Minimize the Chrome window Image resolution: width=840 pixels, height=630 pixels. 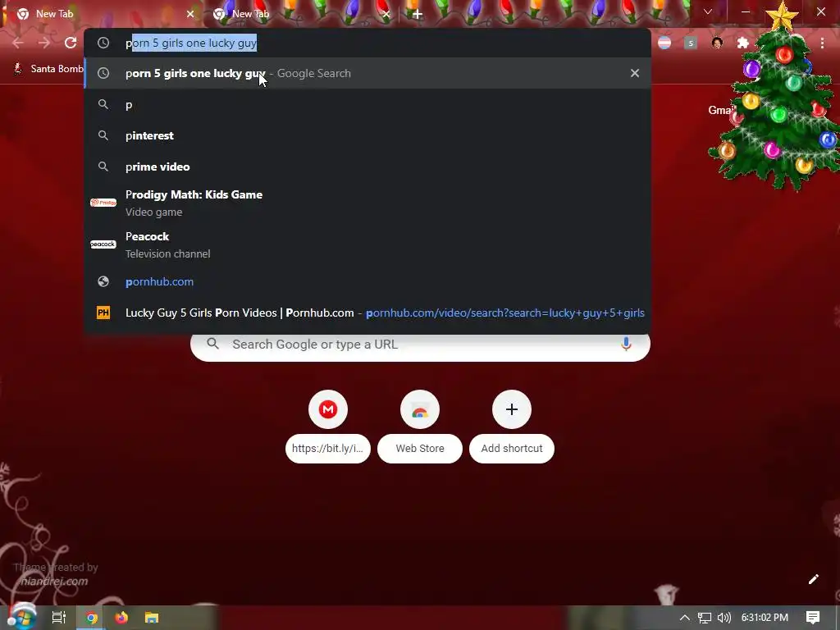point(746,11)
